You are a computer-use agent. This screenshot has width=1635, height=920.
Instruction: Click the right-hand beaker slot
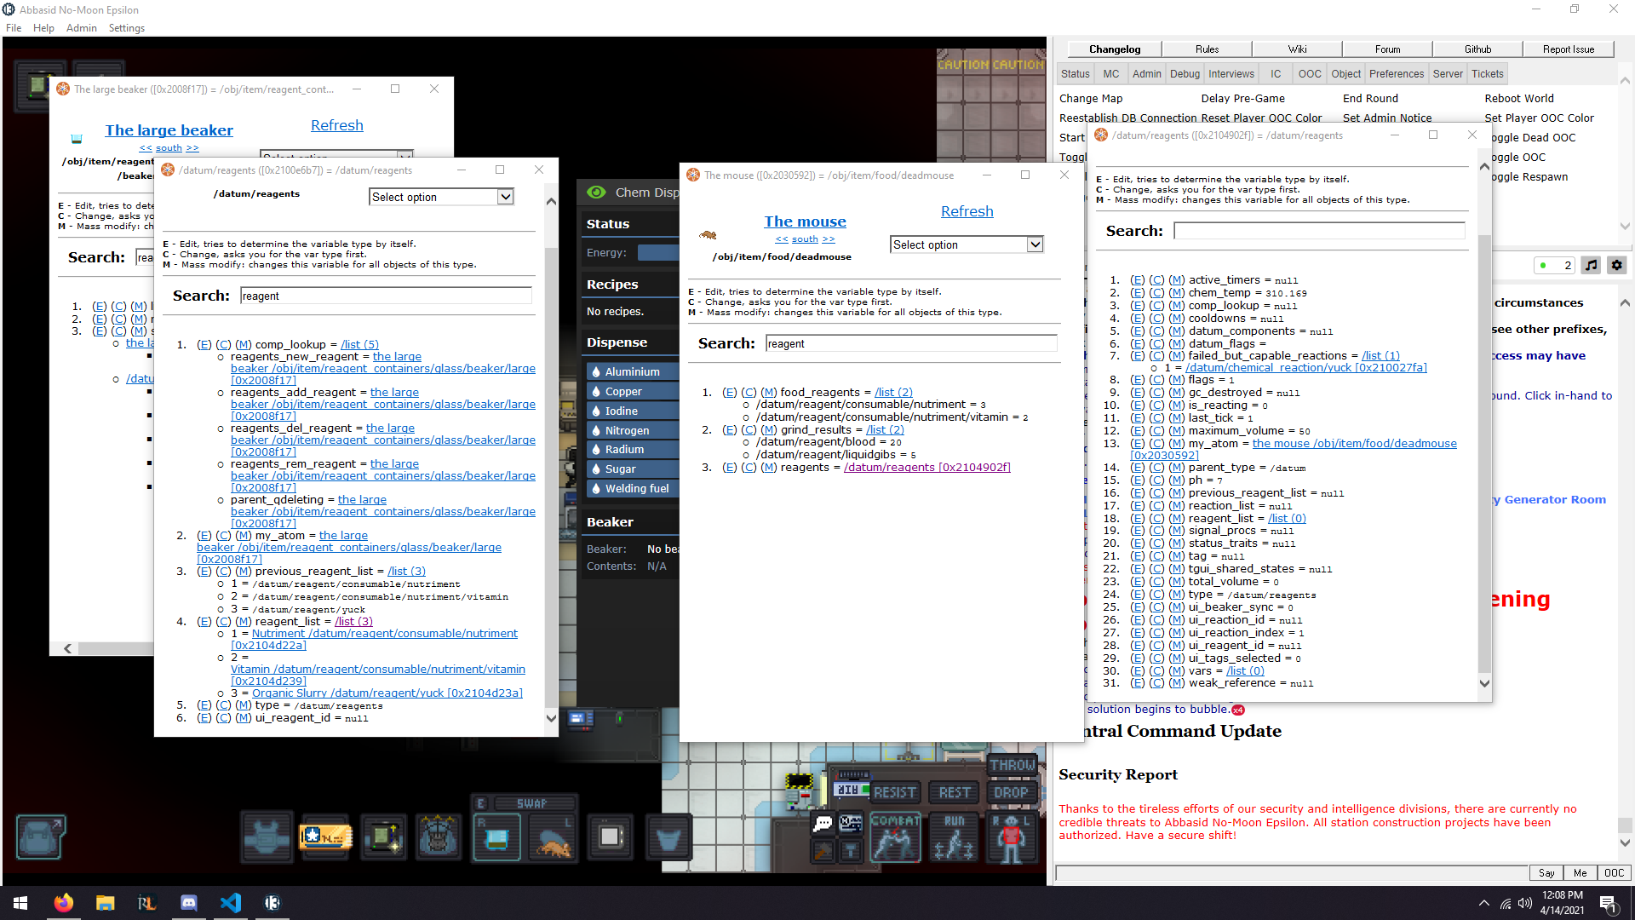pos(496,838)
